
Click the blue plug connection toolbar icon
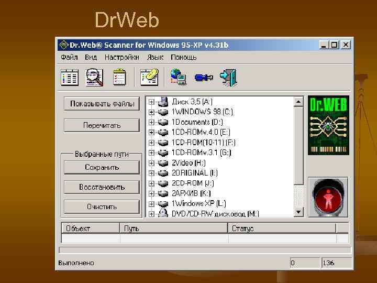[204, 78]
